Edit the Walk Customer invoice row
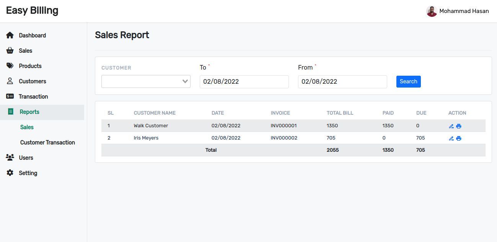 [451, 126]
